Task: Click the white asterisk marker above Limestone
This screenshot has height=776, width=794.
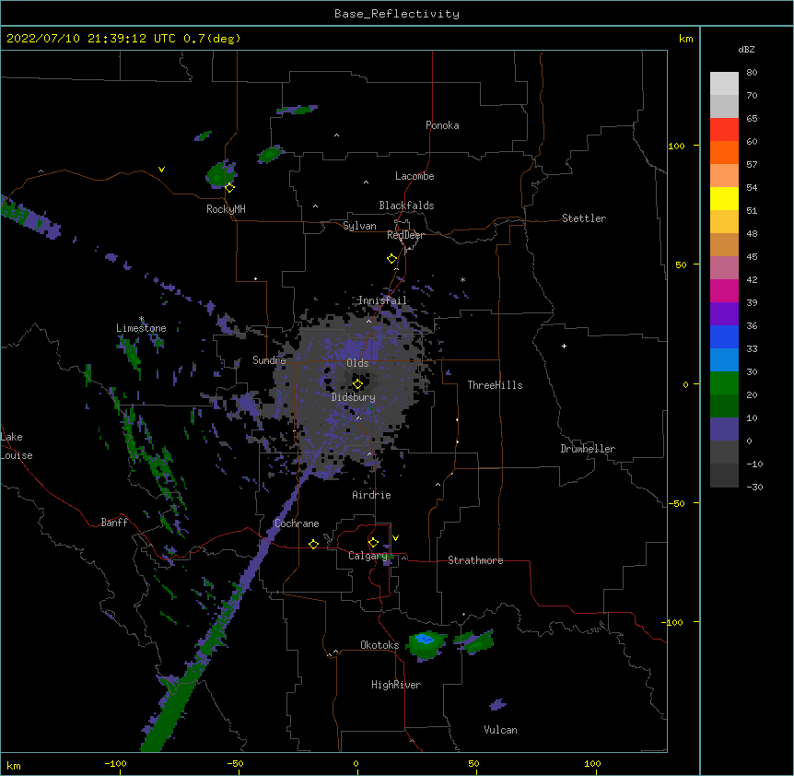Action: [x=141, y=319]
